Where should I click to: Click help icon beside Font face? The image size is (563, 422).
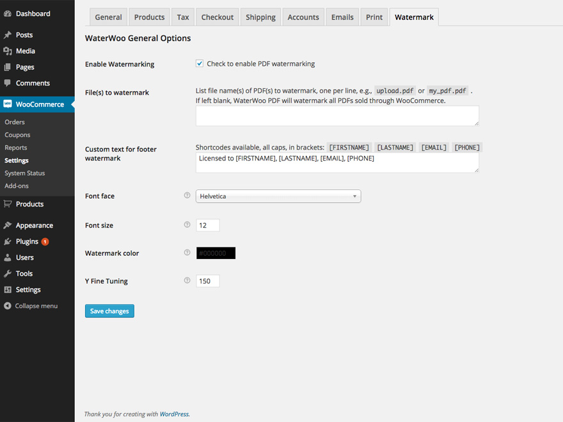[187, 195]
